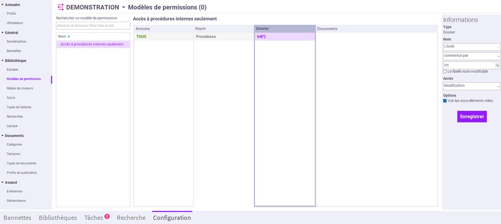
Task: Enable 'Le libellé reste modifiable' checkbox
Action: coord(445,71)
